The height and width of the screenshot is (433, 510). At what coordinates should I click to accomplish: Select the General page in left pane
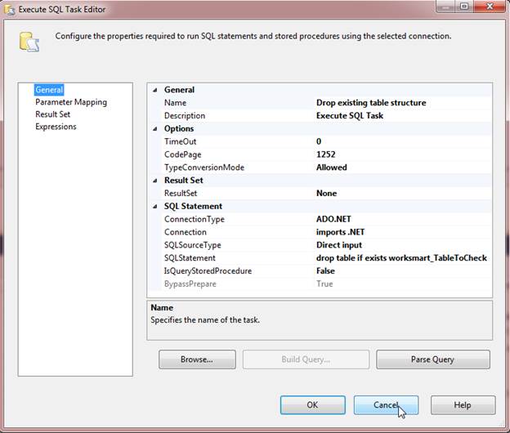coord(49,90)
